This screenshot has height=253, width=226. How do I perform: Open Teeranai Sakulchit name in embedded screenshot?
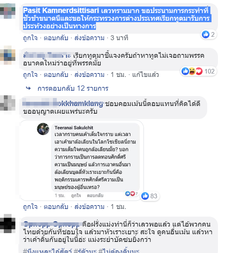pos(74,127)
